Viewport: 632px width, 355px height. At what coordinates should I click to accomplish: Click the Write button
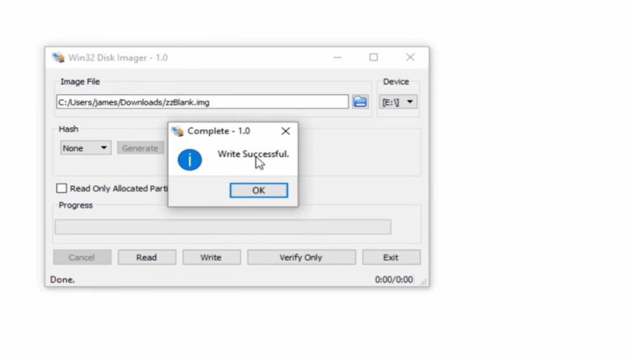point(212,257)
